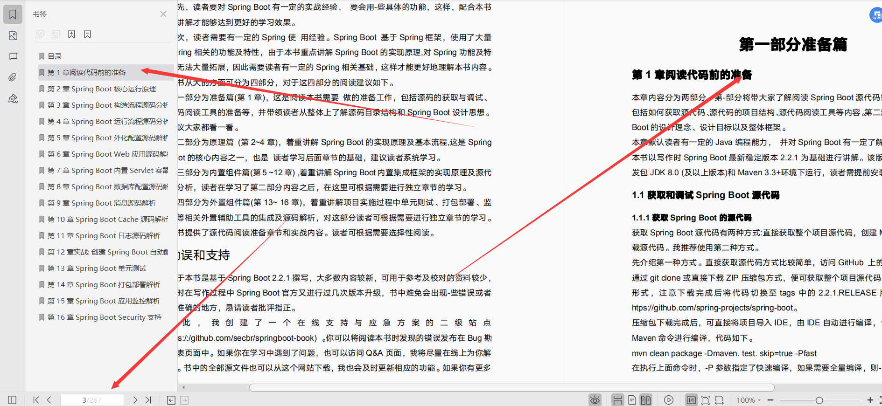
Task: Click the zoom out minus button
Action: tap(770, 400)
